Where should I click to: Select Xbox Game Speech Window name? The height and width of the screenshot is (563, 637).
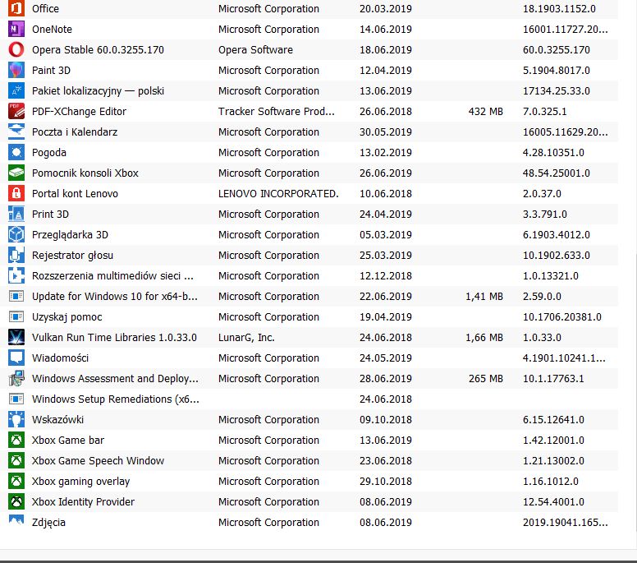(x=98, y=460)
